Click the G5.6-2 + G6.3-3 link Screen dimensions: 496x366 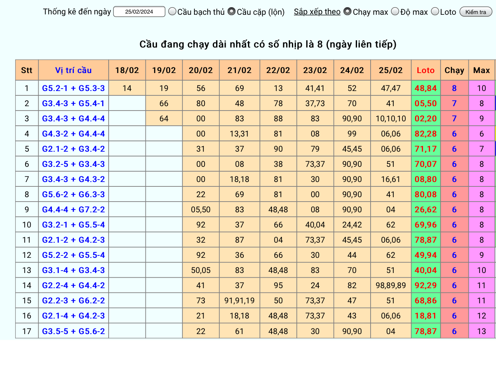coord(73,194)
